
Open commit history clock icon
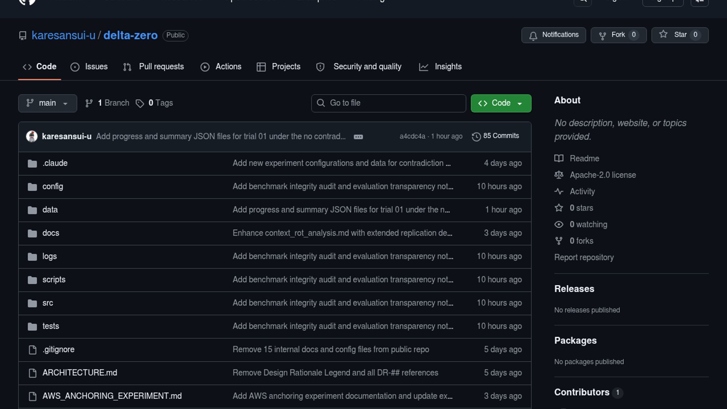tap(476, 136)
